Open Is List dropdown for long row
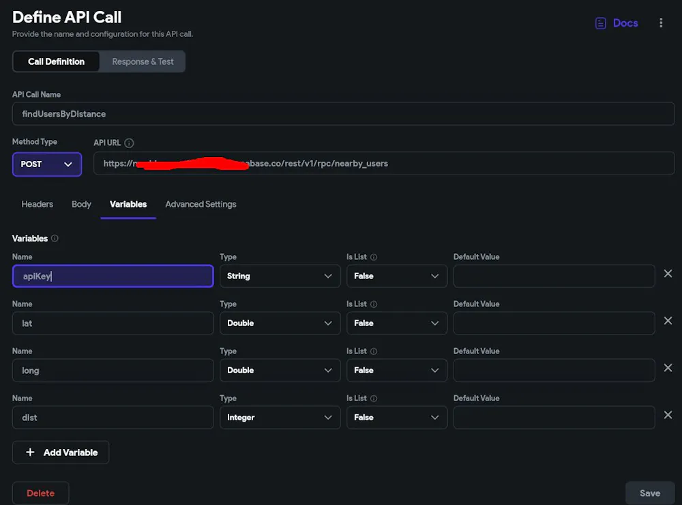 pyautogui.click(x=397, y=370)
